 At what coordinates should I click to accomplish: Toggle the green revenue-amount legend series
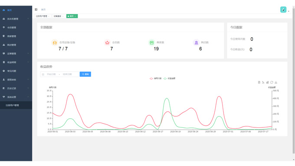[x=169, y=78]
